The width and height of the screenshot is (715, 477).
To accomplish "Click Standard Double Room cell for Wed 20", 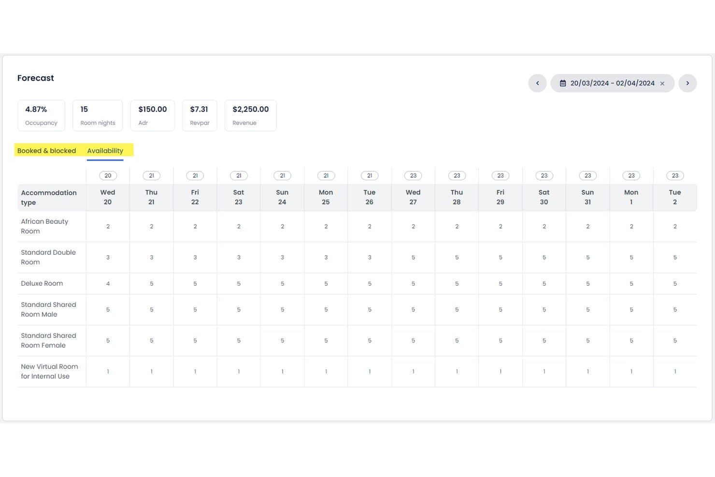I will (108, 258).
